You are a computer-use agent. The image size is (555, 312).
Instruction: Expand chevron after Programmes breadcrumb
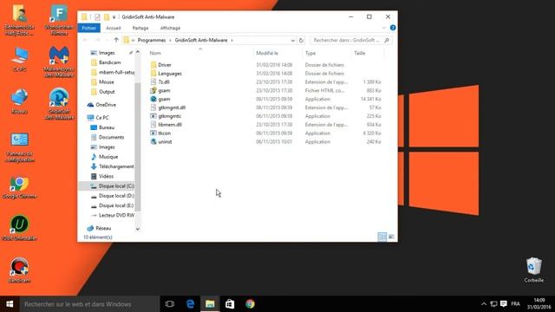click(x=170, y=41)
